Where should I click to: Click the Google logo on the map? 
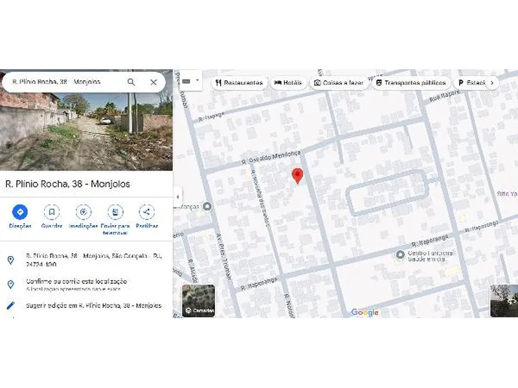pyautogui.click(x=365, y=312)
